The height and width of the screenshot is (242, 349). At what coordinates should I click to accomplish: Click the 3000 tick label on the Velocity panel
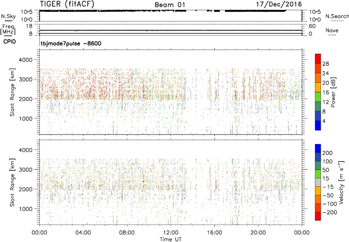click(x=26, y=169)
